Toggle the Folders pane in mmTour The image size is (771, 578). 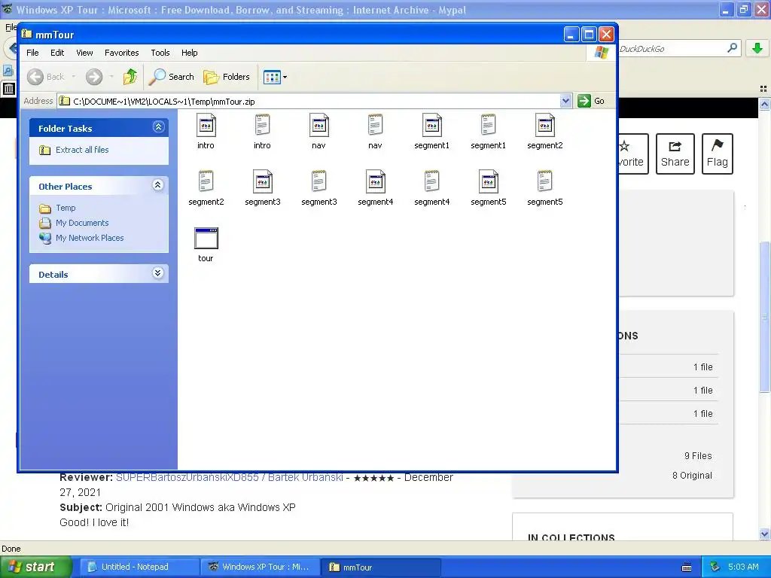click(227, 77)
